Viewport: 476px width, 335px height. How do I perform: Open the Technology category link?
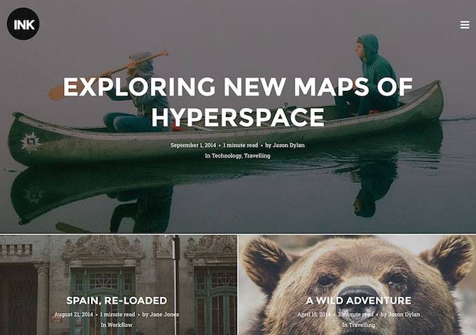[x=227, y=155]
